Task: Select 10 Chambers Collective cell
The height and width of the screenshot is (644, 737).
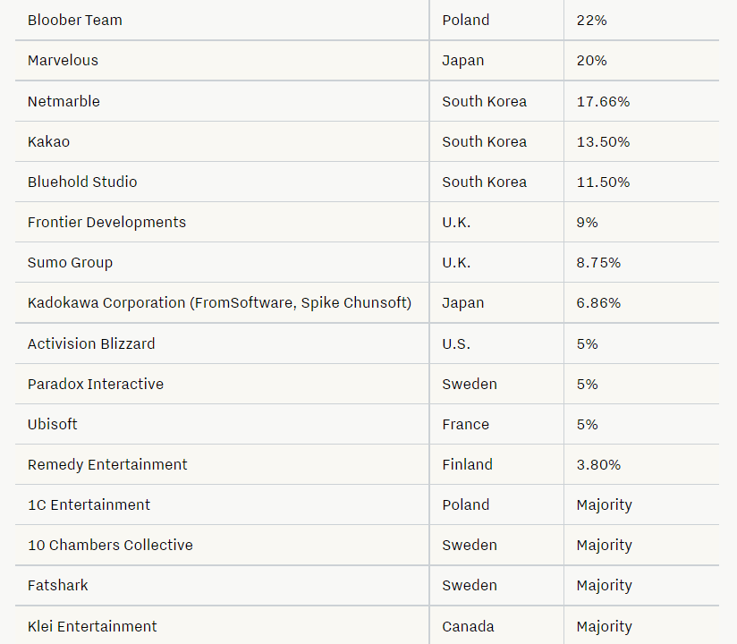Action: [x=110, y=545]
